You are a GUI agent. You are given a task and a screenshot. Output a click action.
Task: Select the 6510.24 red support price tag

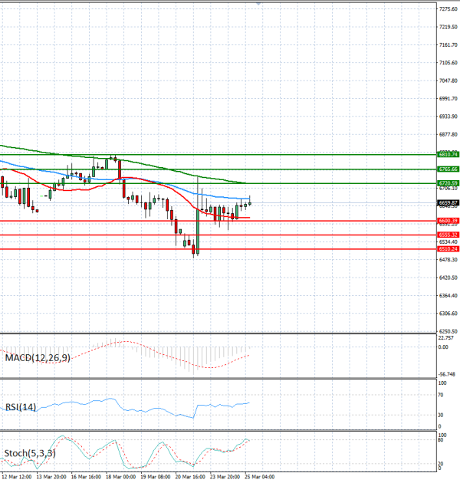448,249
